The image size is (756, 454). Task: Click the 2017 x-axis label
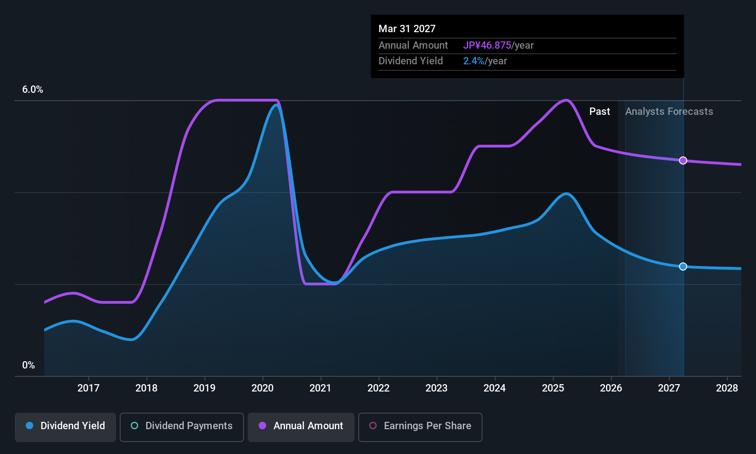tap(88, 388)
